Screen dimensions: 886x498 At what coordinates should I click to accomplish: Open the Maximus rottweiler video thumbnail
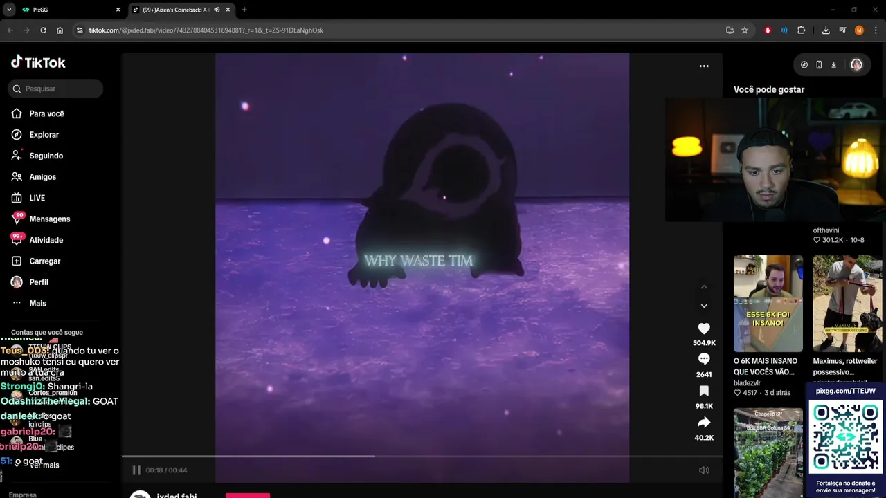pyautogui.click(x=847, y=304)
